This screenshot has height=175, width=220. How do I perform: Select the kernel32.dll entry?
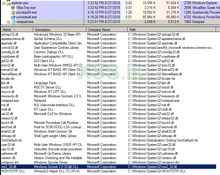[x=109, y=70]
